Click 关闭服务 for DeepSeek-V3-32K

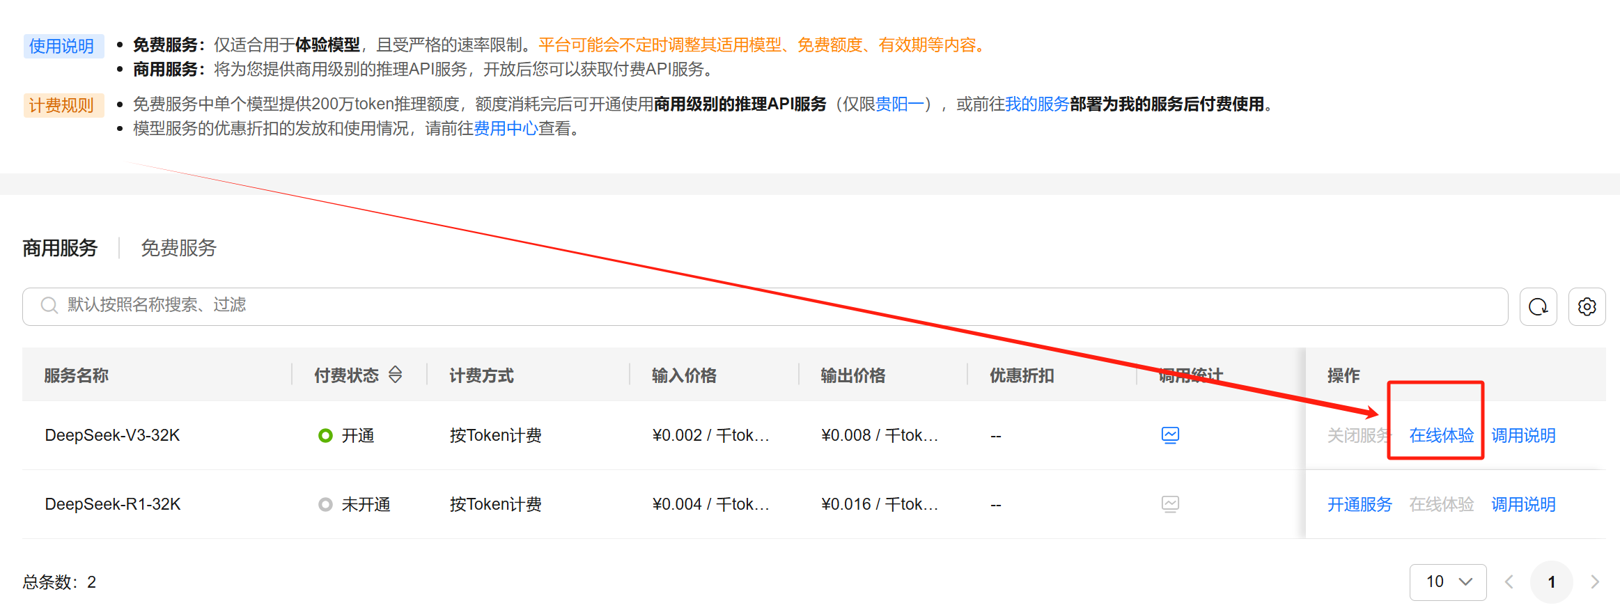(x=1359, y=435)
